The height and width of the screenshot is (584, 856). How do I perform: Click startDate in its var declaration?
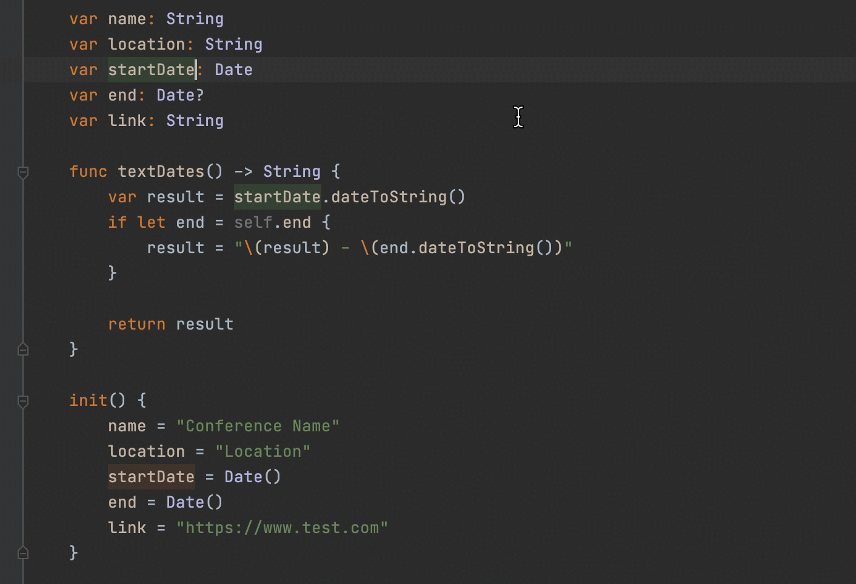[151, 70]
